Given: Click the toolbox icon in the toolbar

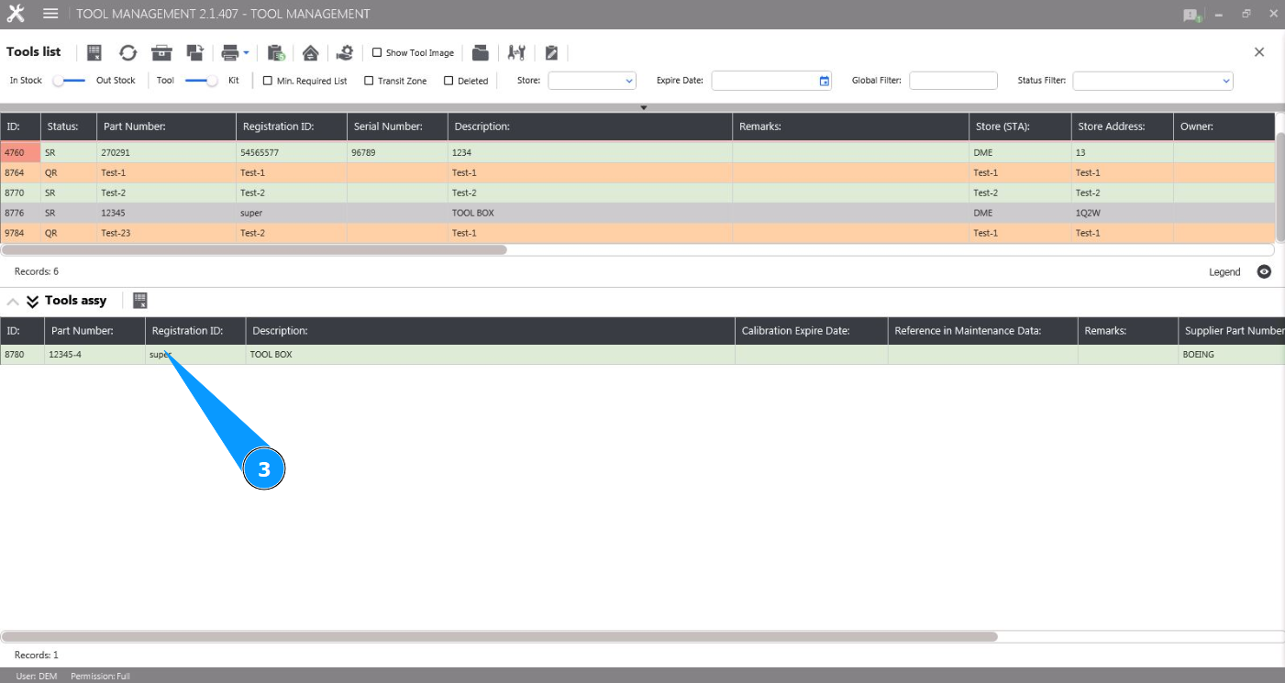Looking at the screenshot, I should (x=162, y=52).
